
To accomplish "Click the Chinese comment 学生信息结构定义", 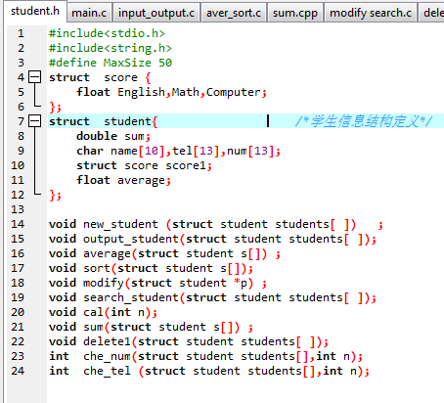I will [x=364, y=121].
